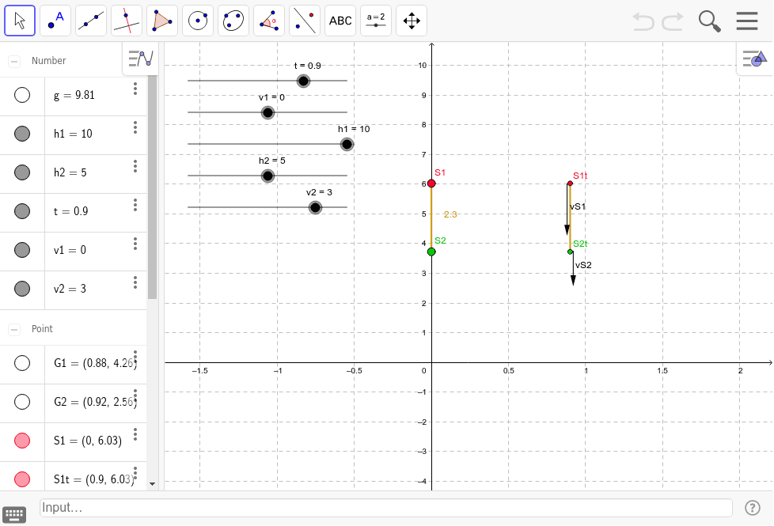Click the Redo arrow
The width and height of the screenshot is (774, 526).
[673, 21]
